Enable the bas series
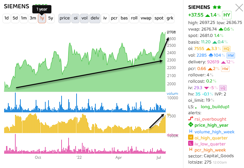 tap(124, 18)
